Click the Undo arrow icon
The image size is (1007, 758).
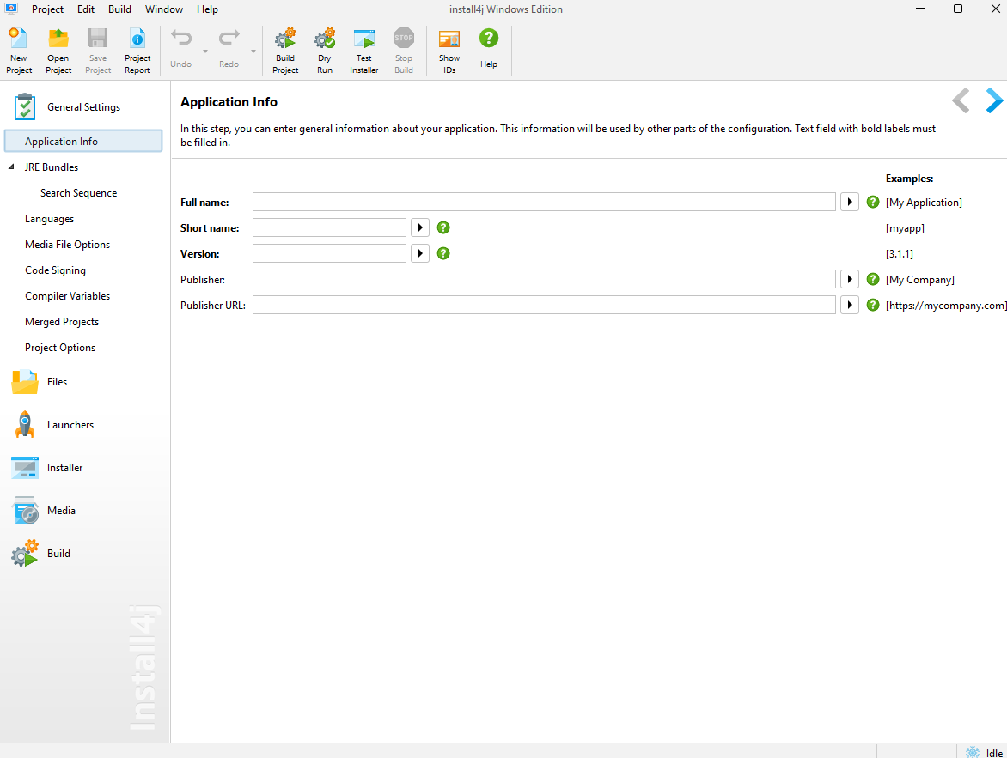181,39
